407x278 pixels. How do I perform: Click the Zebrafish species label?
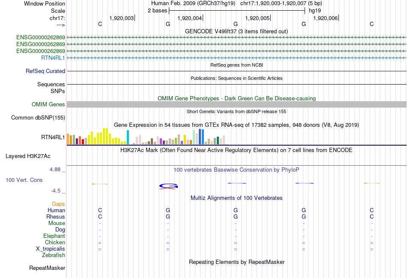(54, 255)
